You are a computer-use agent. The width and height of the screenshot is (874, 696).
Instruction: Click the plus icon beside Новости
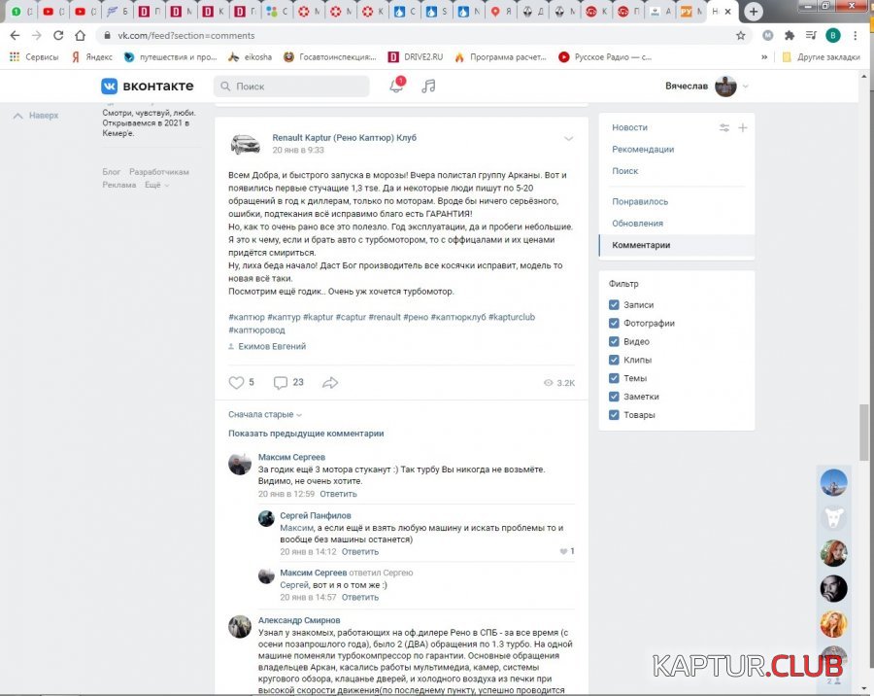(x=743, y=128)
